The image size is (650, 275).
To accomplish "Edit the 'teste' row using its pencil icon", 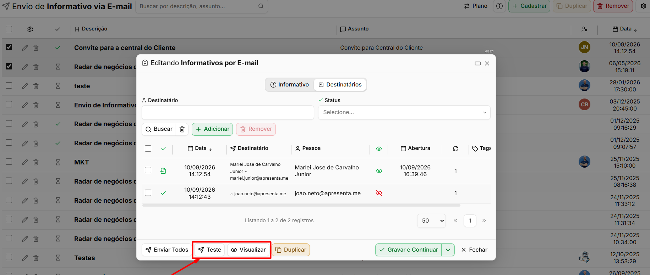I will pyautogui.click(x=25, y=86).
